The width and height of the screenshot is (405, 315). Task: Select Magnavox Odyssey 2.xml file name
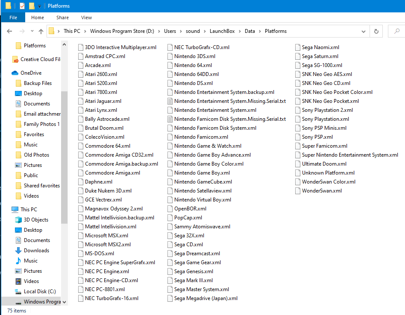pyautogui.click(x=114, y=209)
